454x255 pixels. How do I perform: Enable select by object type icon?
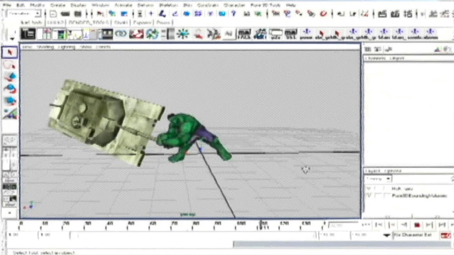112,14
